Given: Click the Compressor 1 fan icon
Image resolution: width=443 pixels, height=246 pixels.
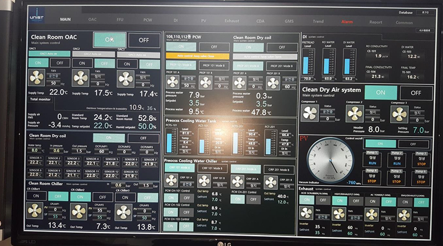Looking at the screenshot, I should coord(311,113).
